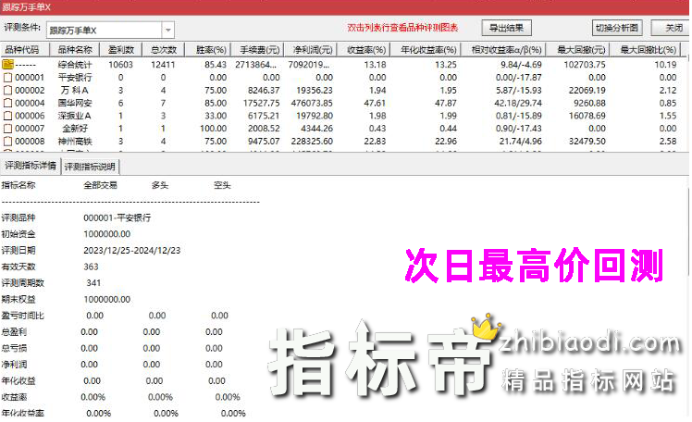Viewport: 692px width, 422px height.
Task: Sort by 手续费(元) column header
Action: coord(259,49)
